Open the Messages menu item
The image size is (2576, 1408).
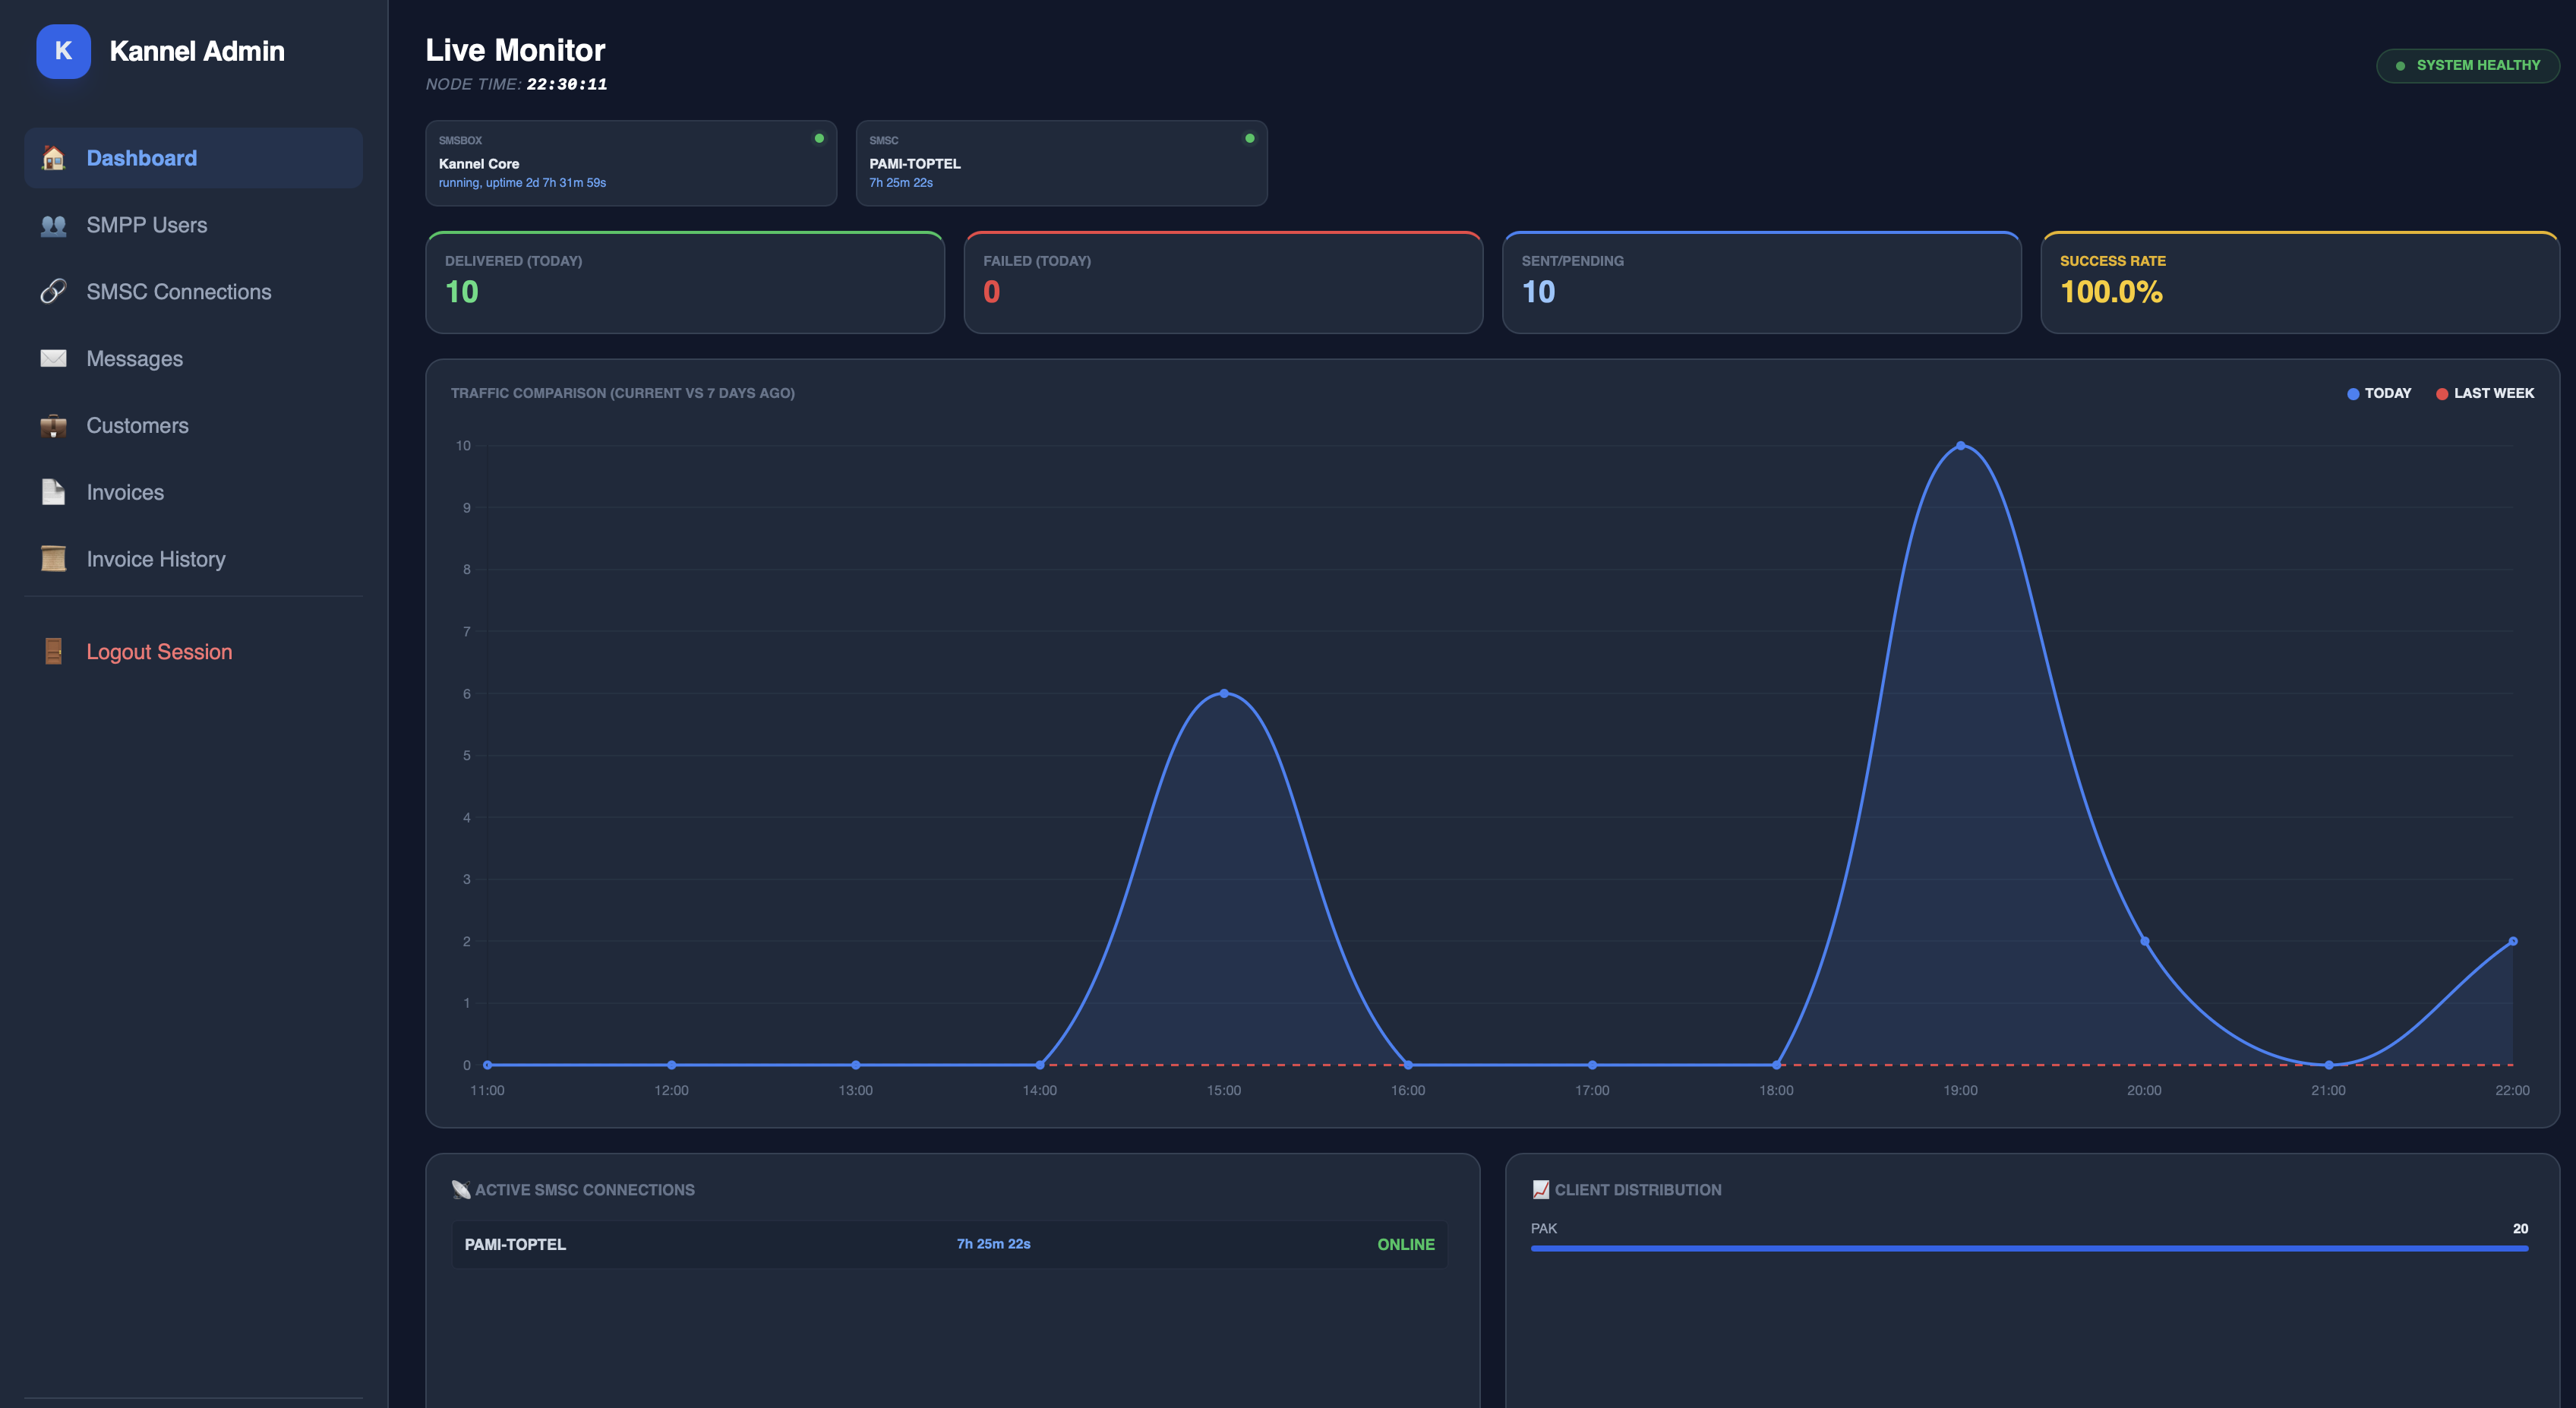pos(193,358)
